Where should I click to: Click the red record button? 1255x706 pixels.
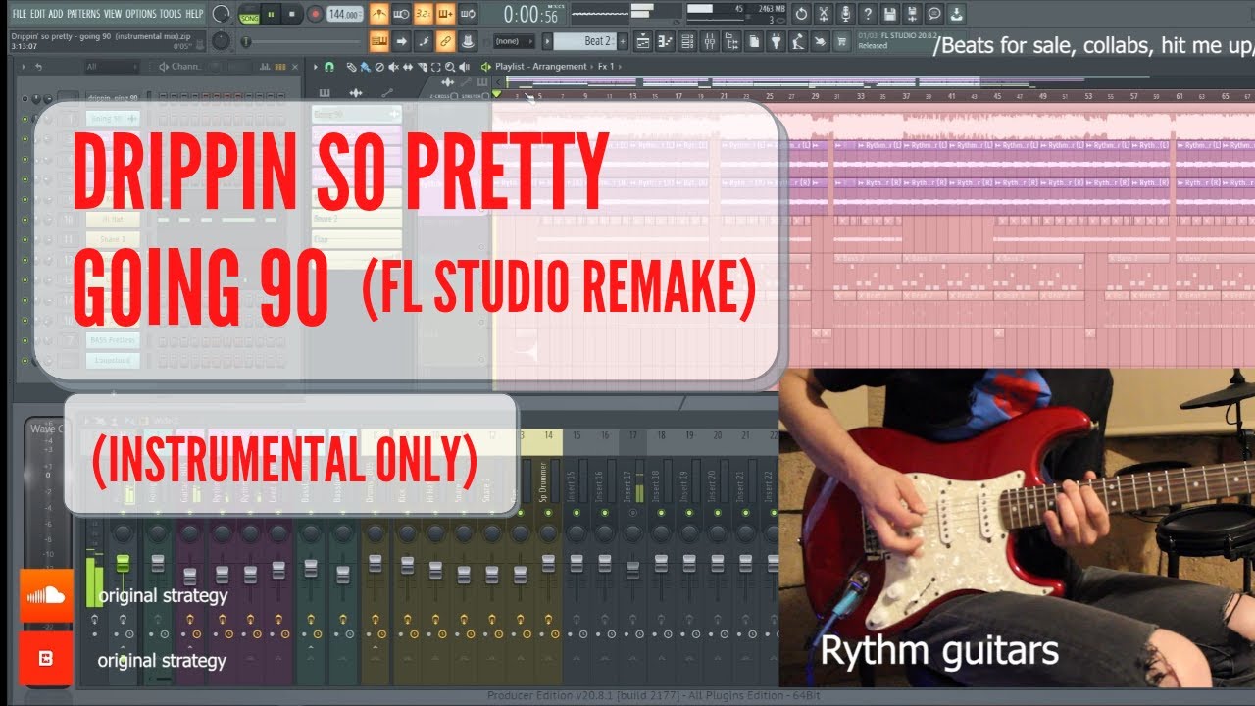click(314, 15)
